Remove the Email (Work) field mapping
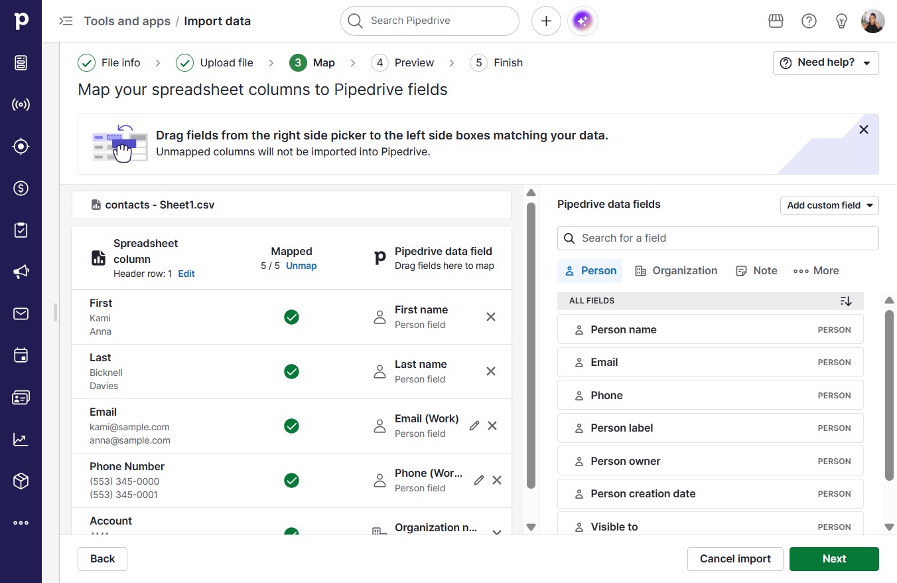Image resolution: width=897 pixels, height=583 pixels. pos(492,426)
